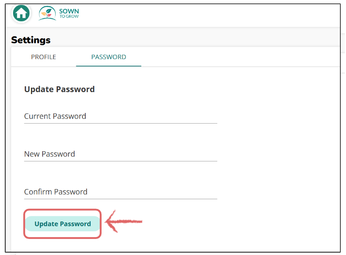Click the underline beneath the Confirm Password field

[x=120, y=199]
